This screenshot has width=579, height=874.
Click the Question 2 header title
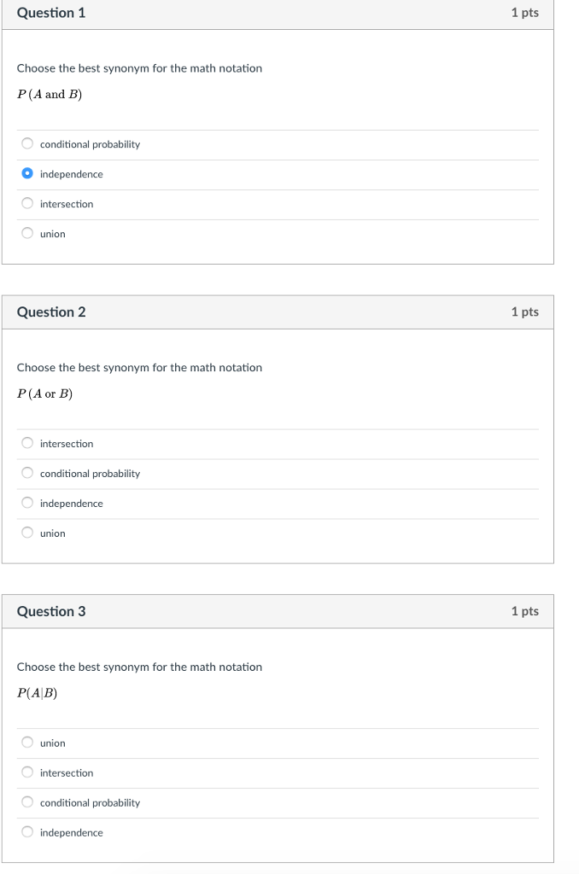pyautogui.click(x=51, y=312)
